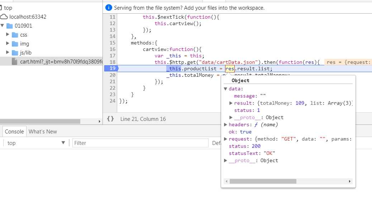Click the img folder icon
The image size is (372, 198).
point(15,44)
